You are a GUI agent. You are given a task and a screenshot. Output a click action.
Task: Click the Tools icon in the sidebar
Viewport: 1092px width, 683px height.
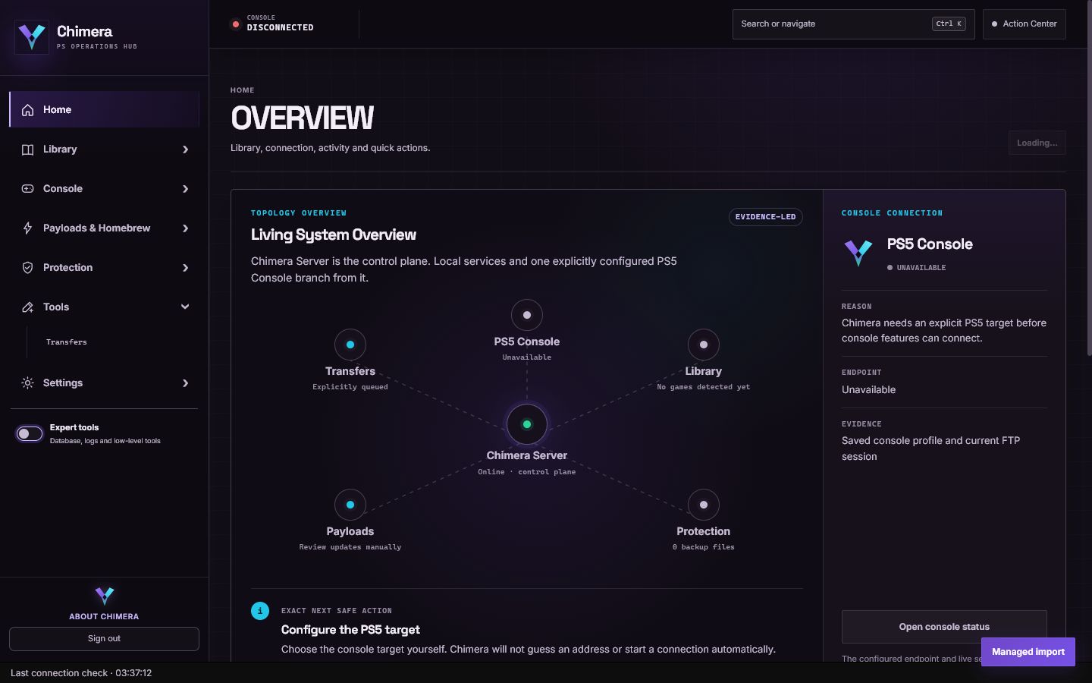27,307
